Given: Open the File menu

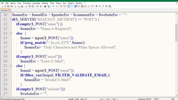Looking at the screenshot, I should point(2,3).
